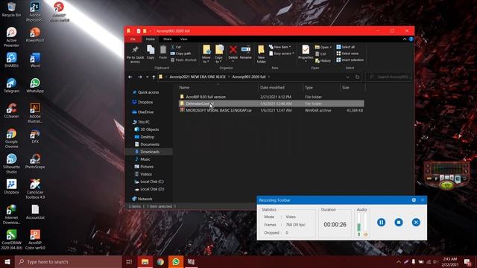Open the Move to ribbon button

206,54
